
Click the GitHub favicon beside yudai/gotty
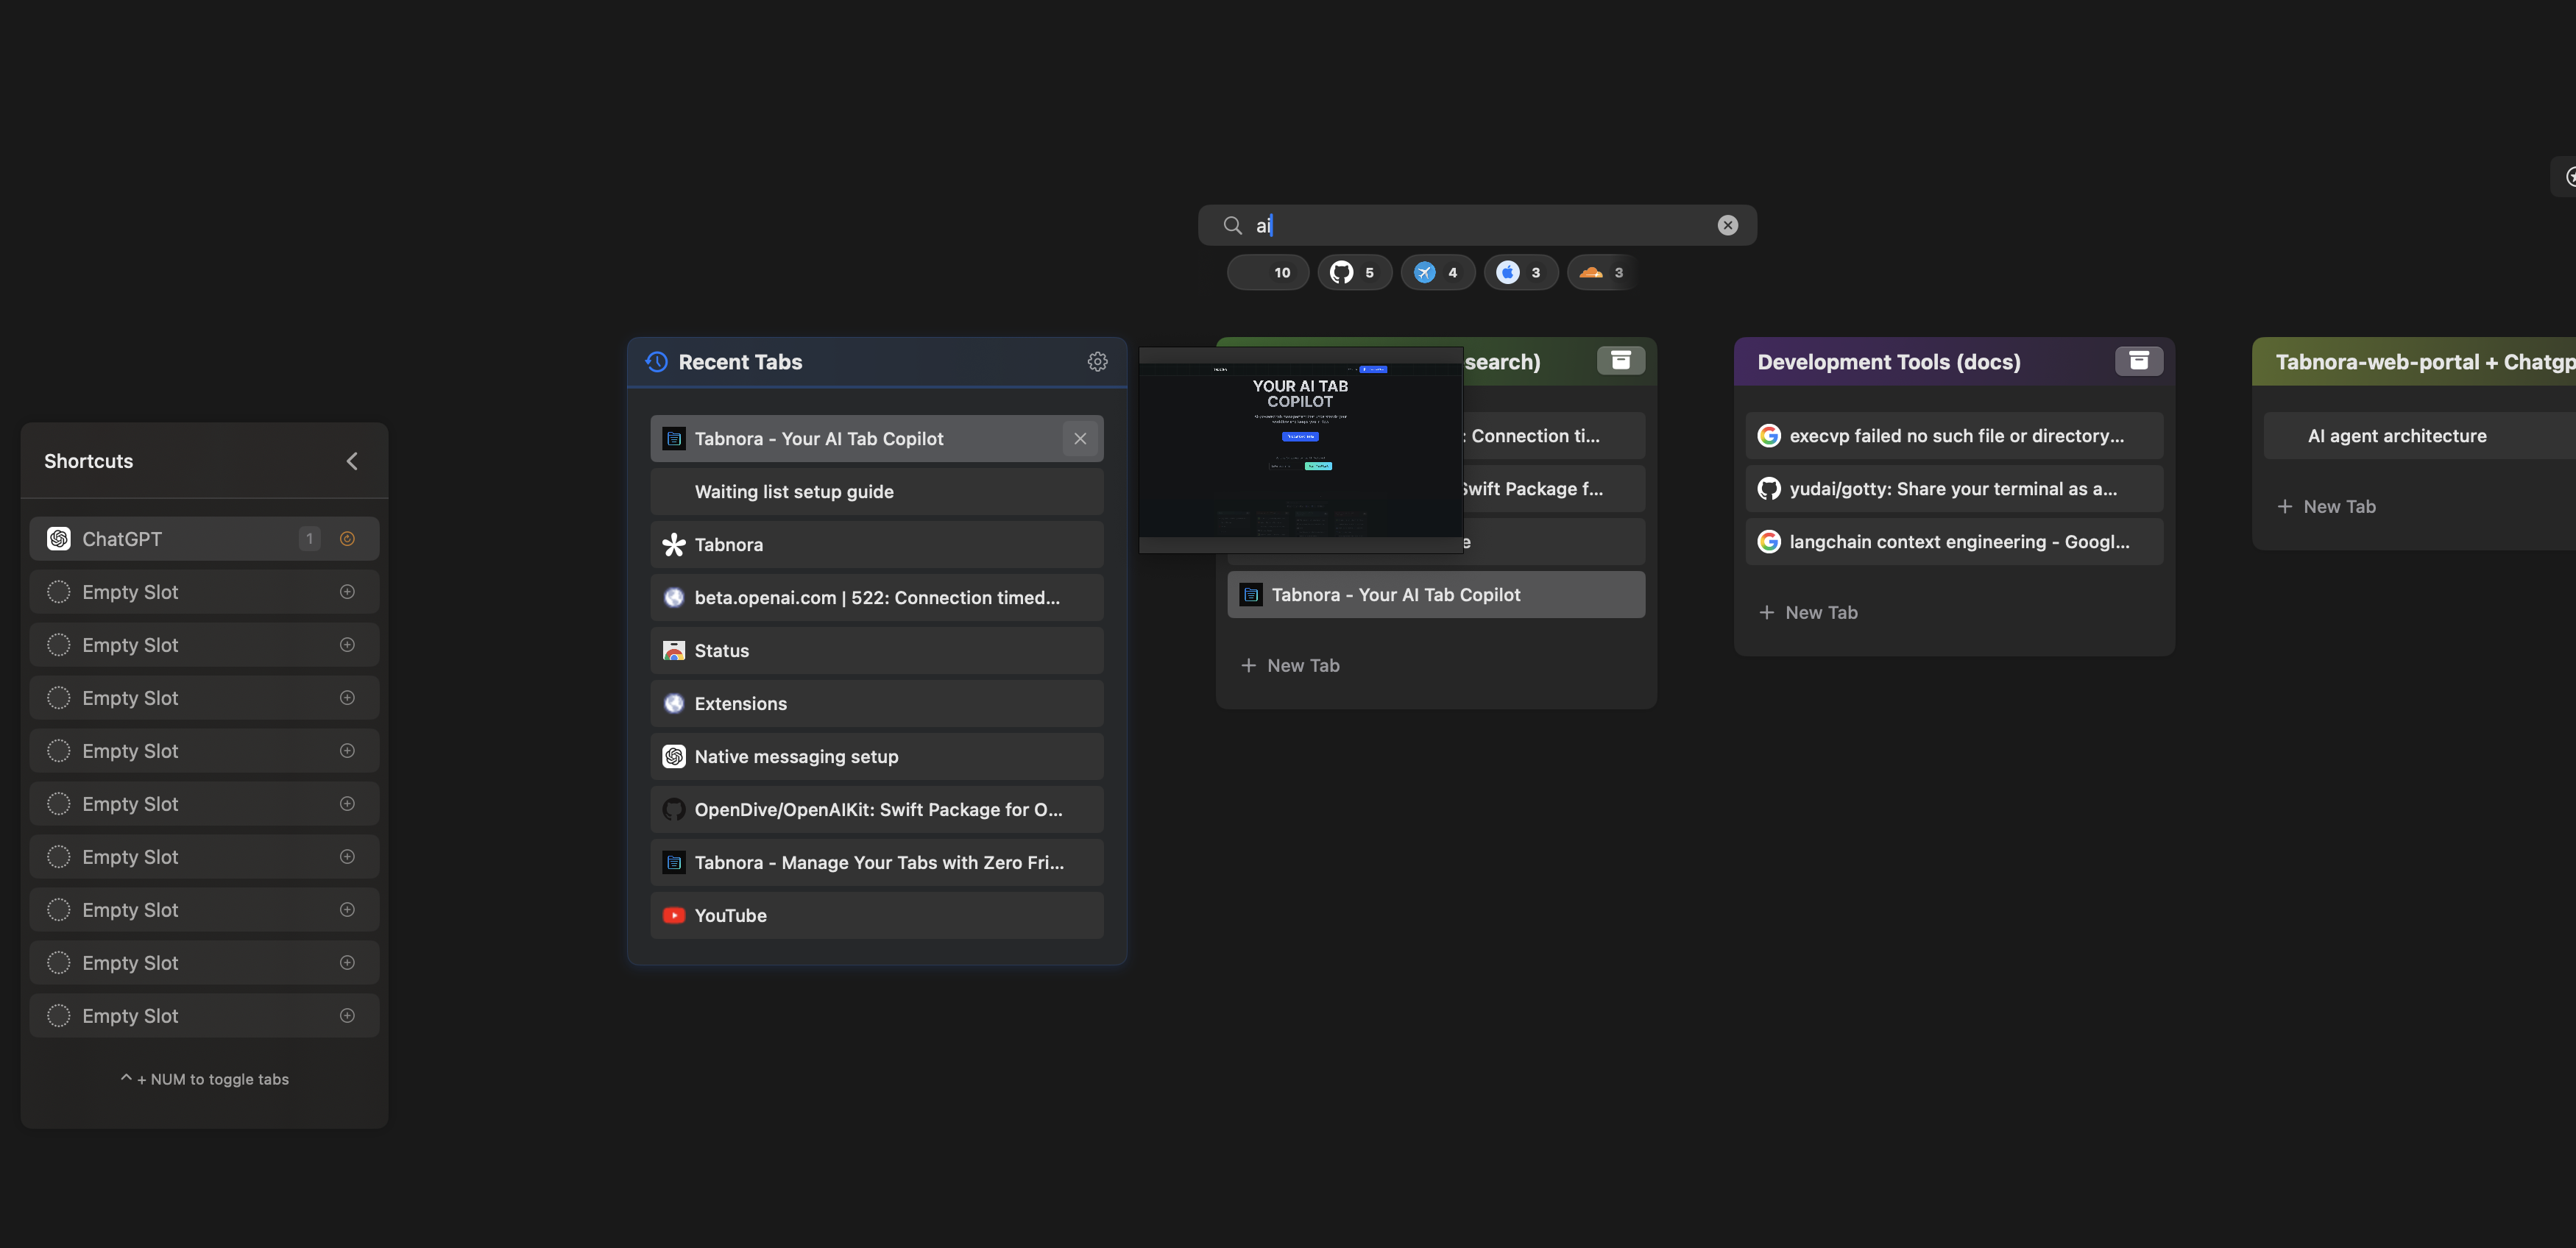[x=1769, y=489]
